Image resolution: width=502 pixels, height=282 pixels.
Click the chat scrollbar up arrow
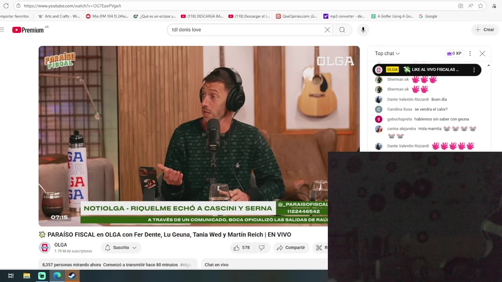(488, 65)
